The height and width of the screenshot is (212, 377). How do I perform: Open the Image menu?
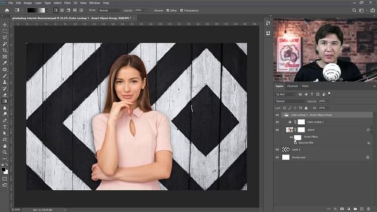[x=28, y=3]
